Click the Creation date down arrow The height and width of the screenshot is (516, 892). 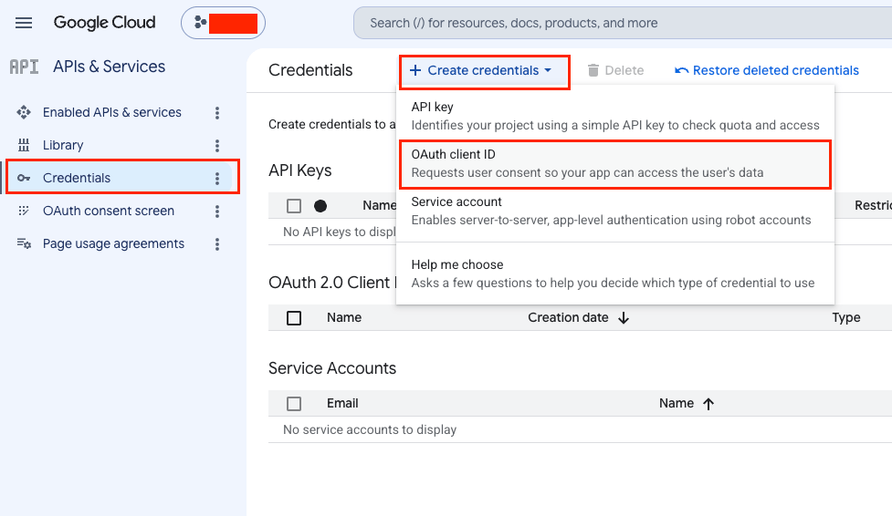coord(624,318)
